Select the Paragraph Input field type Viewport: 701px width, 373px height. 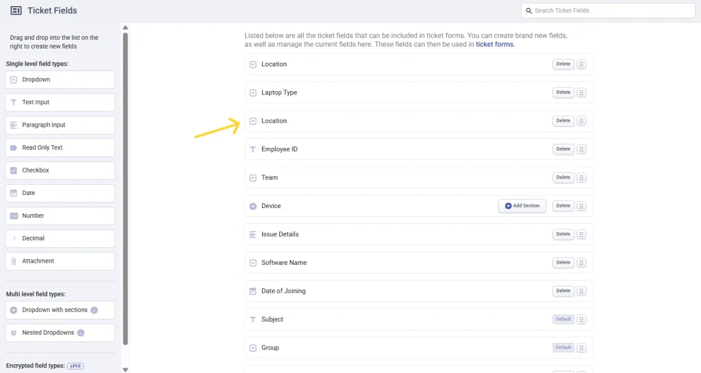pyautogui.click(x=60, y=125)
